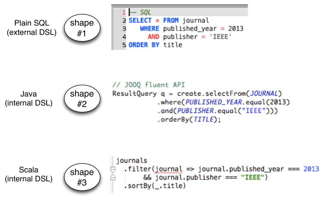Click the "Plain SQL (external DSL)" label
Viewport: 328px width, 202px height.
pos(32,28)
